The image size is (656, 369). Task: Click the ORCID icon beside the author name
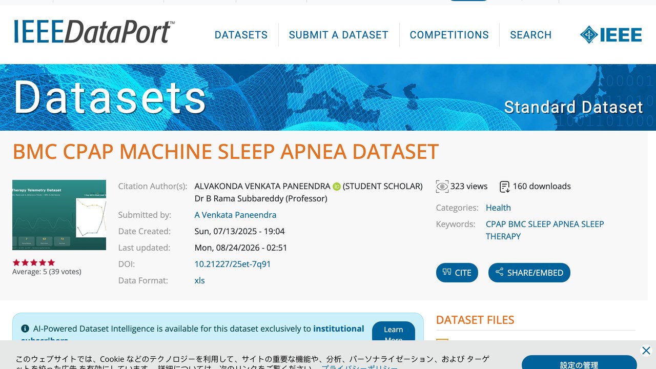337,187
